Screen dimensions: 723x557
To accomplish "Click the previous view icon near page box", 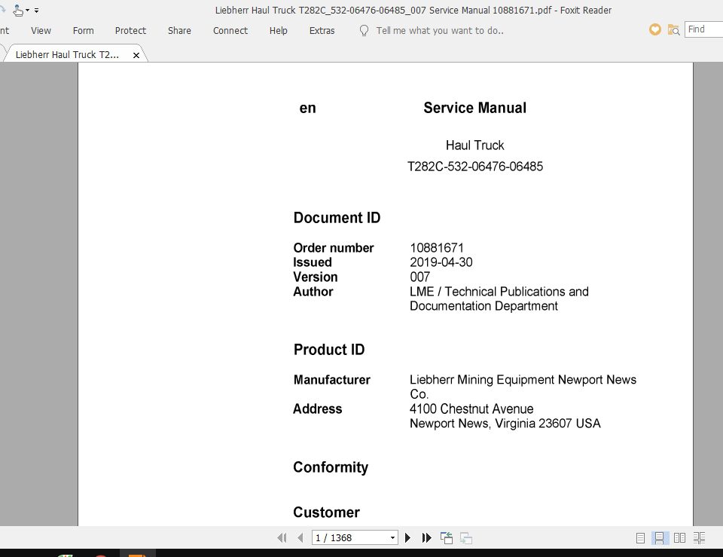I will point(446,537).
